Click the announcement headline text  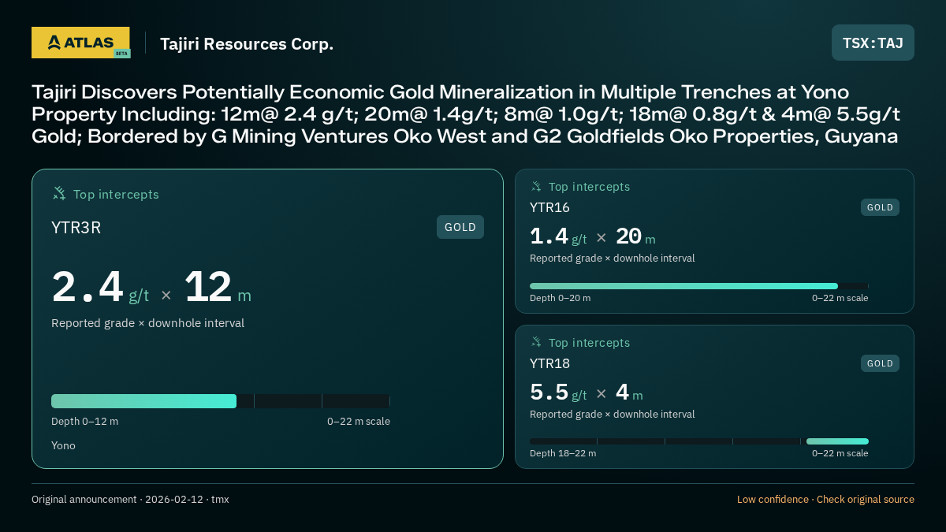(465, 114)
